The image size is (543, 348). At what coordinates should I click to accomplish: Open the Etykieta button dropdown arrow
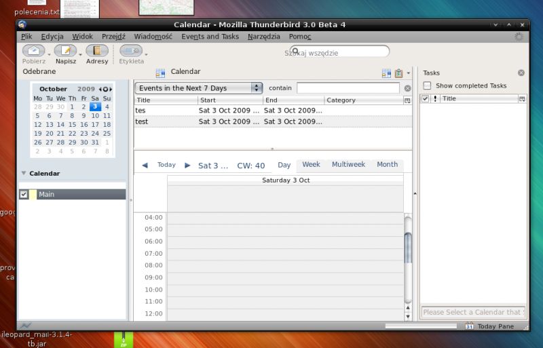146,55
